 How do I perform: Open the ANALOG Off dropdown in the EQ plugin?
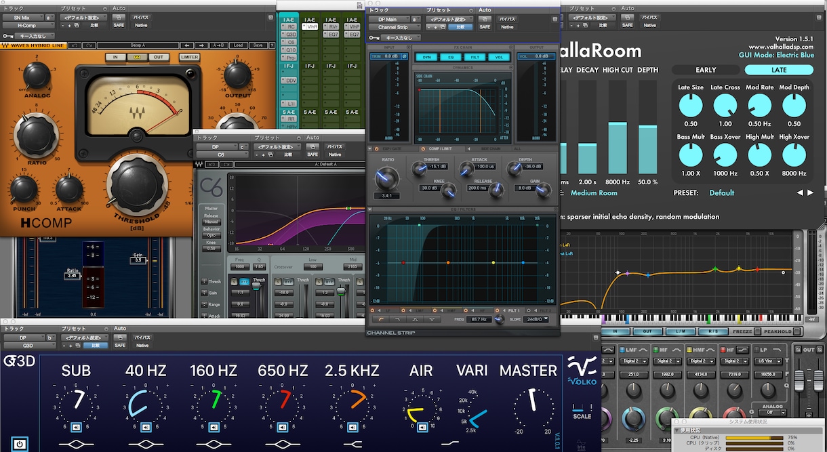pyautogui.click(x=773, y=412)
